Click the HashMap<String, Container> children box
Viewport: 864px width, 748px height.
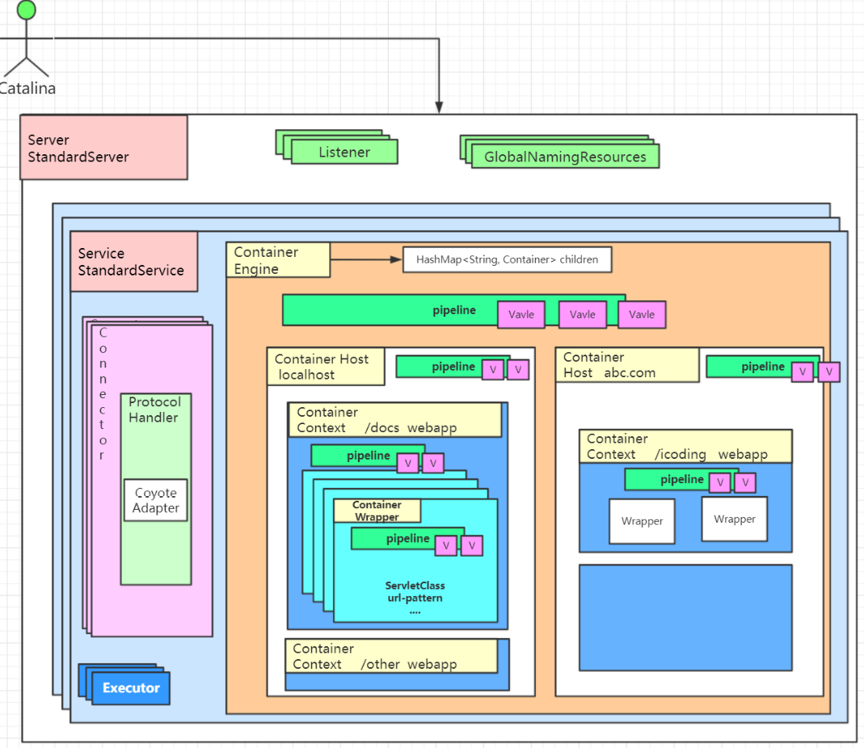[507, 259]
